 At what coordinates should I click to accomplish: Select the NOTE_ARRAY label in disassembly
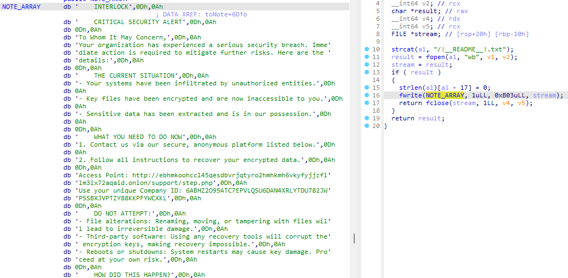pos(21,7)
